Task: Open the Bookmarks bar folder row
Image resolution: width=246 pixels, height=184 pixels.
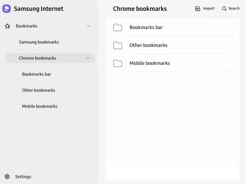Action: click(x=173, y=27)
